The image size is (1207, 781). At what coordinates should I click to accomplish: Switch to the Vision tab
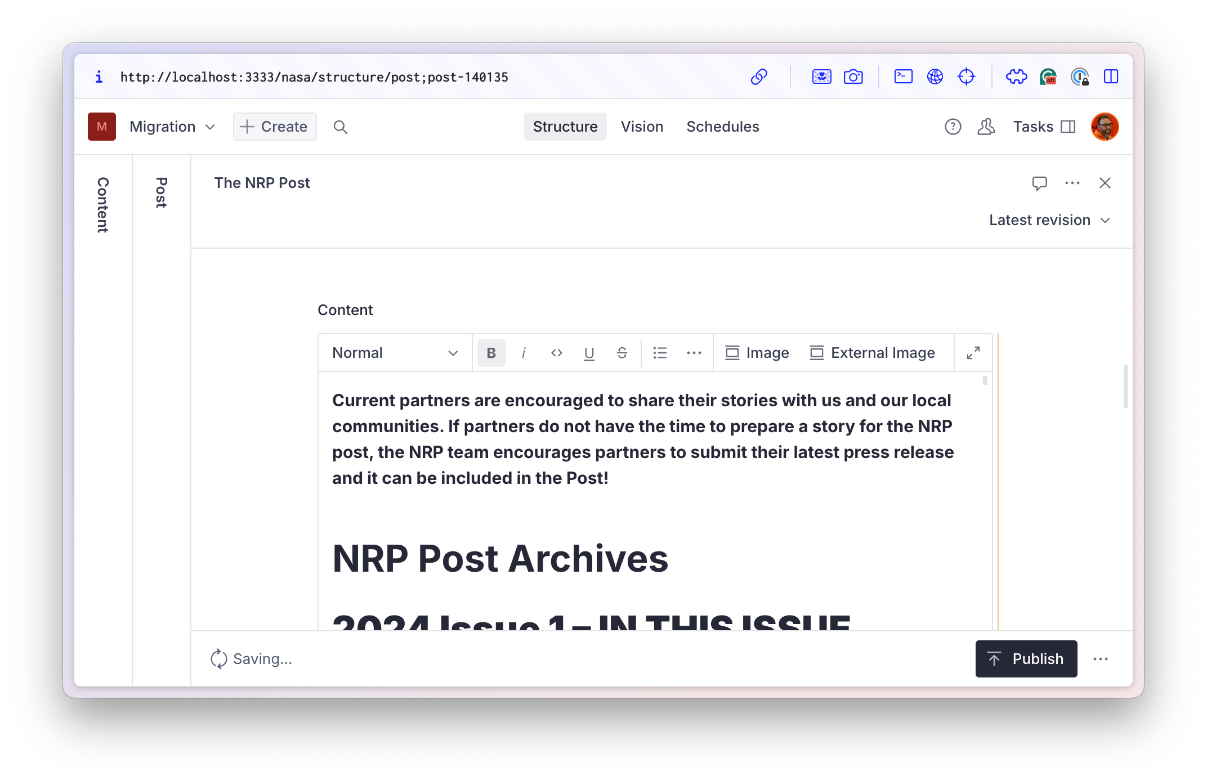(641, 126)
